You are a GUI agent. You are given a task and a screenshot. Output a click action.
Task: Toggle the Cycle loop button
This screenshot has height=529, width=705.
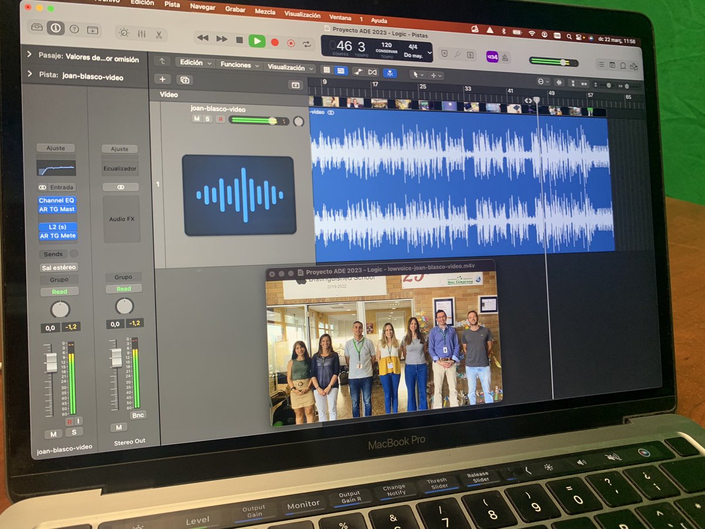pyautogui.click(x=307, y=43)
